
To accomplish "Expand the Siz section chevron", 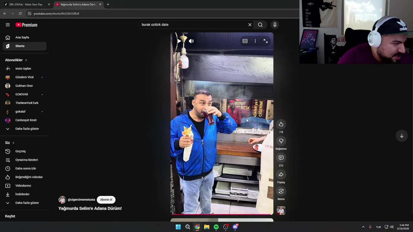I will click(x=13, y=143).
